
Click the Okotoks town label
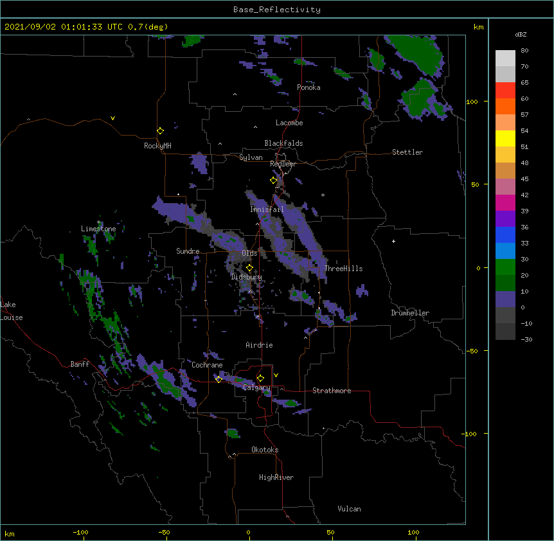coord(265,450)
